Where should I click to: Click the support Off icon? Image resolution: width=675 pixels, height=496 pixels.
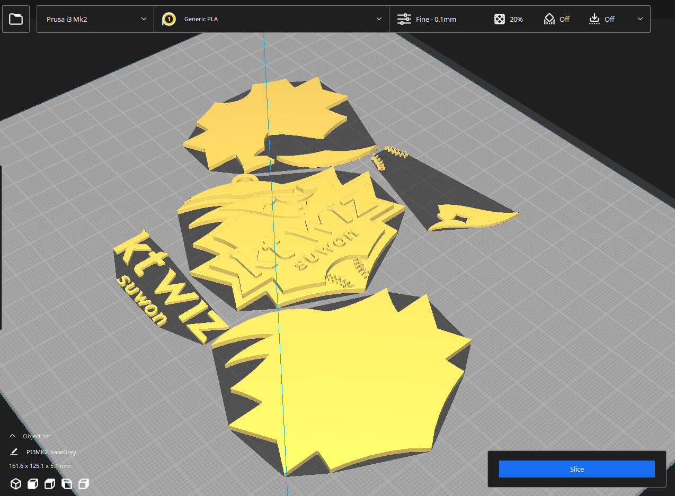point(549,19)
